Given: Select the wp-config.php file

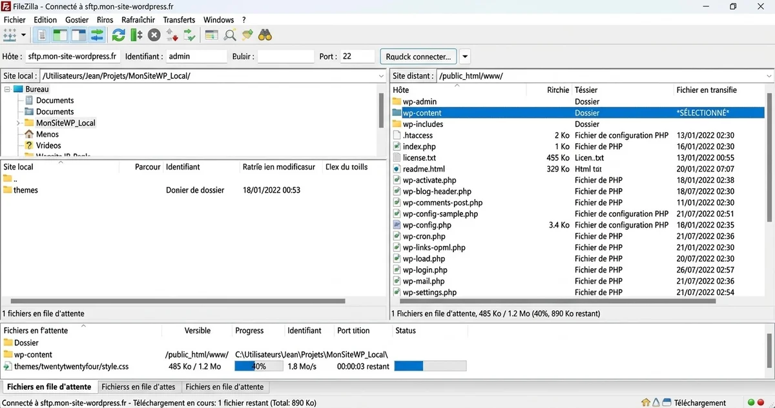Looking at the screenshot, I should [426, 225].
